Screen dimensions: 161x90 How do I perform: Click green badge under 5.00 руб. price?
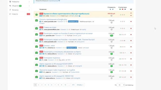click(x=111, y=35)
